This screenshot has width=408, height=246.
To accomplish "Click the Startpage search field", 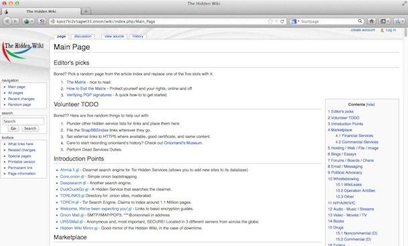I will pos(328,21).
